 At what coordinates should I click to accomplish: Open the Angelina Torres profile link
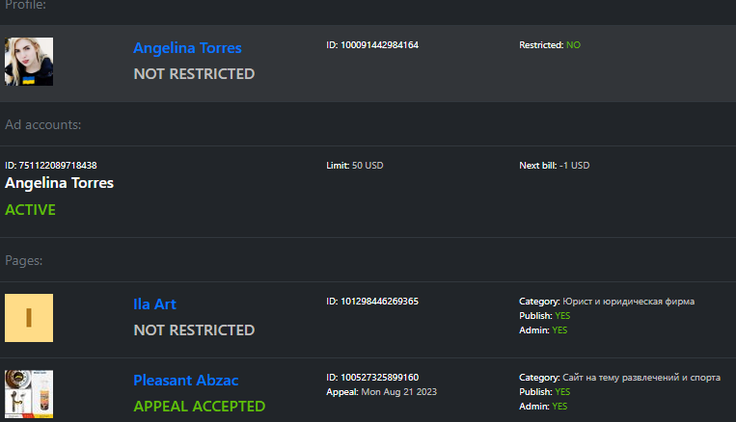click(187, 48)
